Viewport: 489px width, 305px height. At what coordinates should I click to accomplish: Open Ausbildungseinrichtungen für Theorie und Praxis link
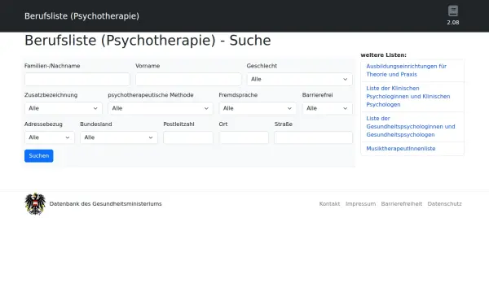pyautogui.click(x=407, y=70)
